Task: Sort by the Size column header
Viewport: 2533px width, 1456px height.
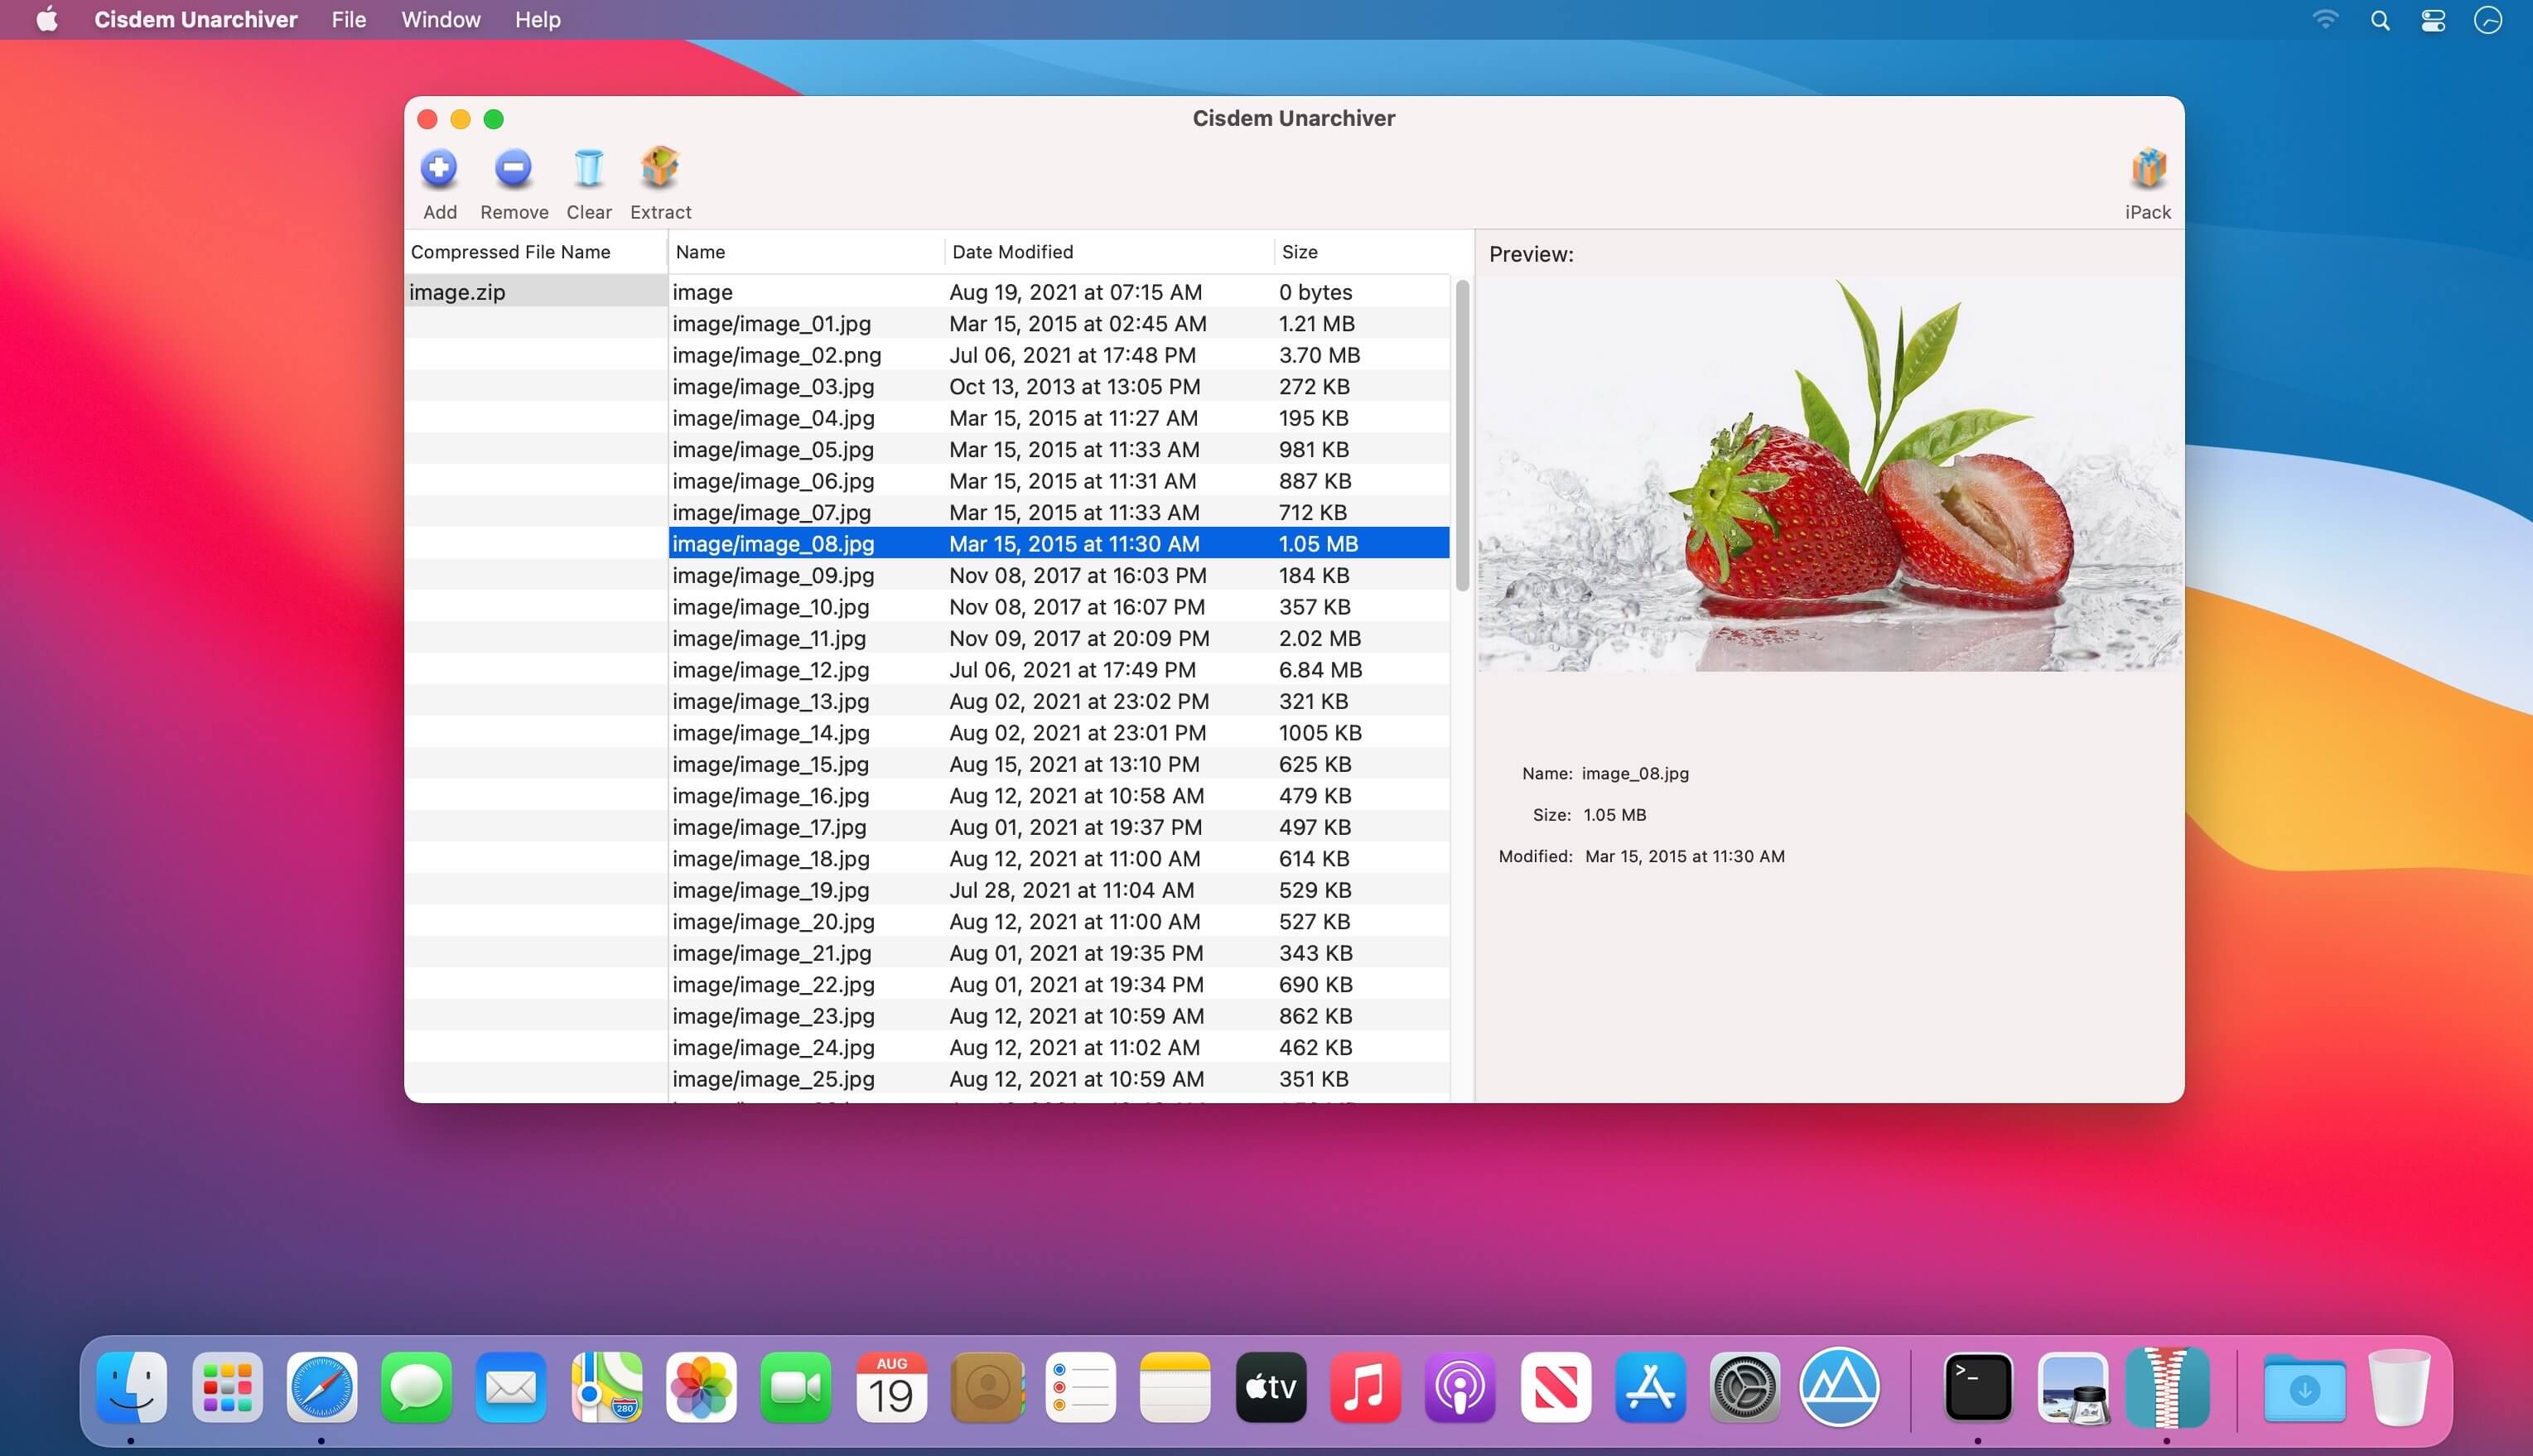Action: click(x=1299, y=252)
